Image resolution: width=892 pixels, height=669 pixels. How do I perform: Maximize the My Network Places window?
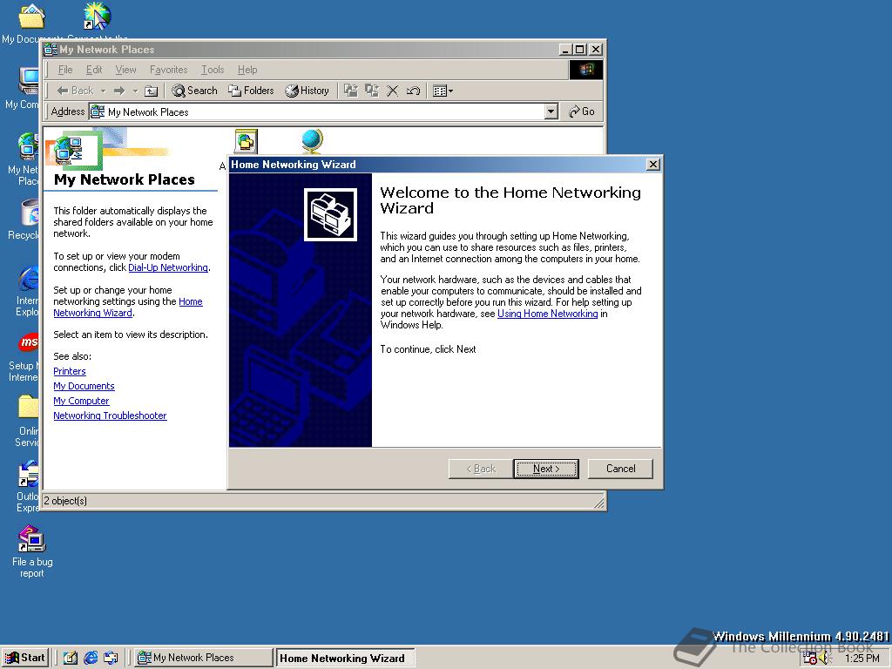pos(579,50)
